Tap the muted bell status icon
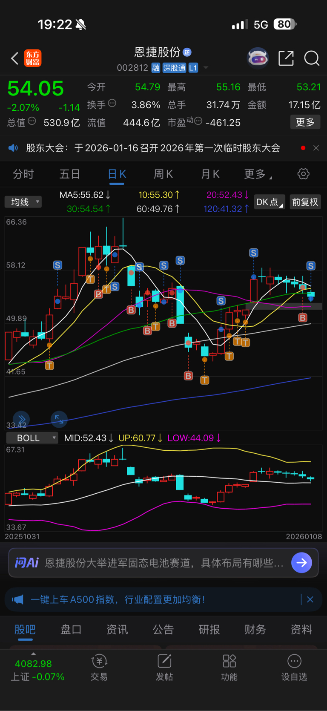 (81, 25)
